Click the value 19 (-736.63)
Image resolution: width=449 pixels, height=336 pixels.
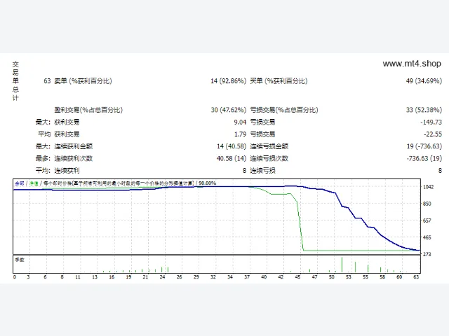[x=424, y=146]
